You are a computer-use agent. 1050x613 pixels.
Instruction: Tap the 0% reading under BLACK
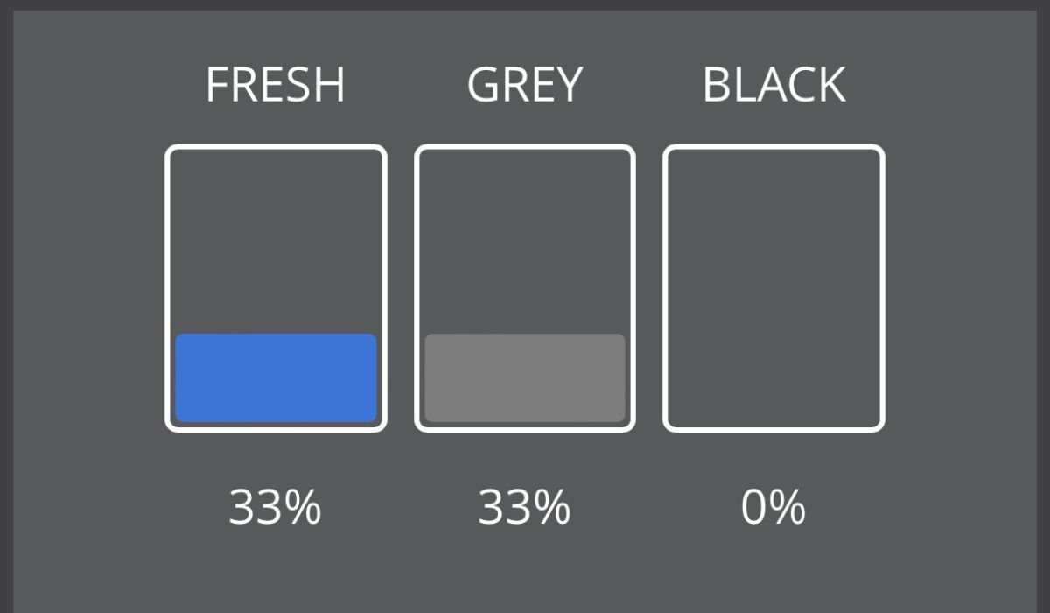773,507
